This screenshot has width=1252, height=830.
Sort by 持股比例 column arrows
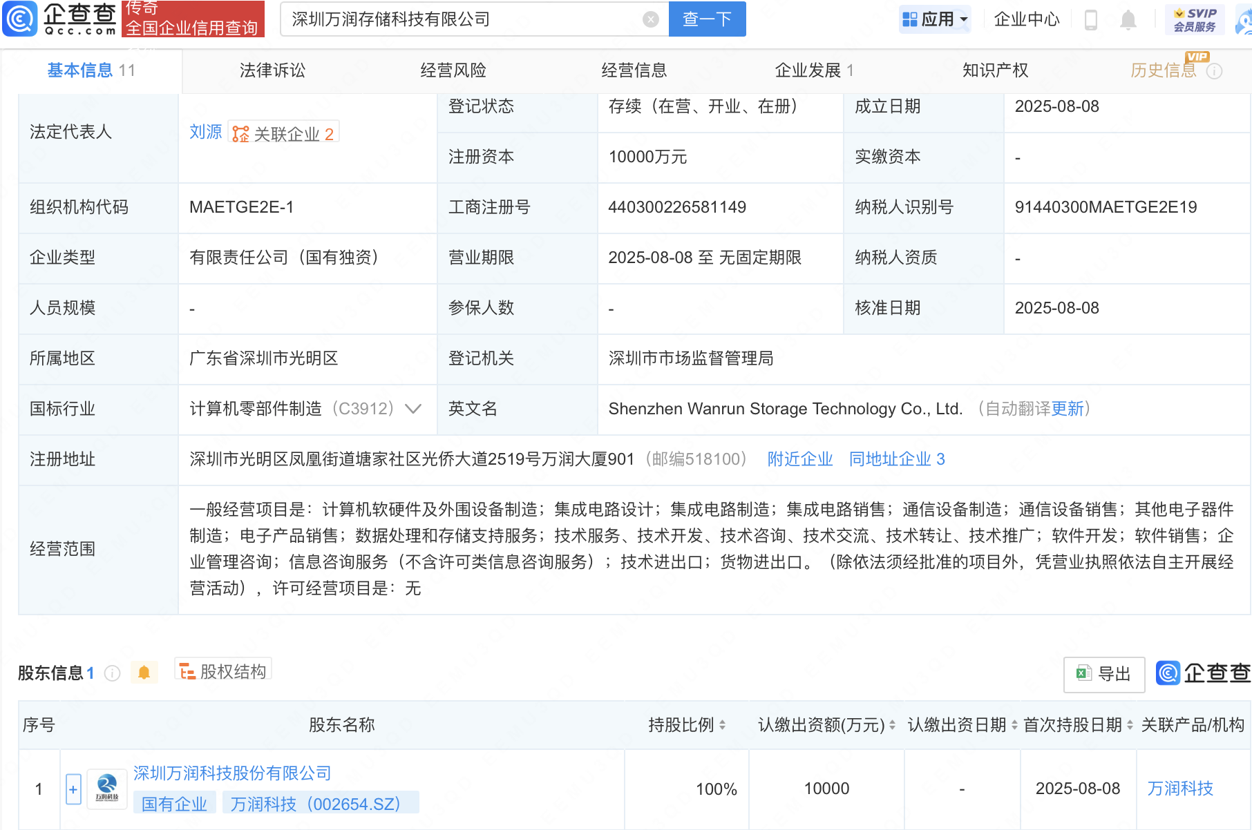722,725
